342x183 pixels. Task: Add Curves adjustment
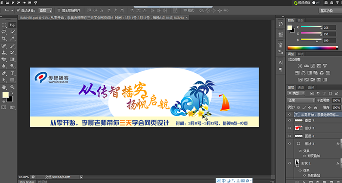click(x=313, y=66)
